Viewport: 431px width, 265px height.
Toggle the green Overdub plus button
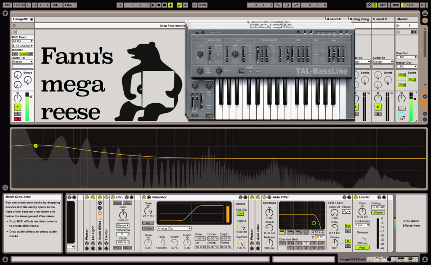click(170, 5)
